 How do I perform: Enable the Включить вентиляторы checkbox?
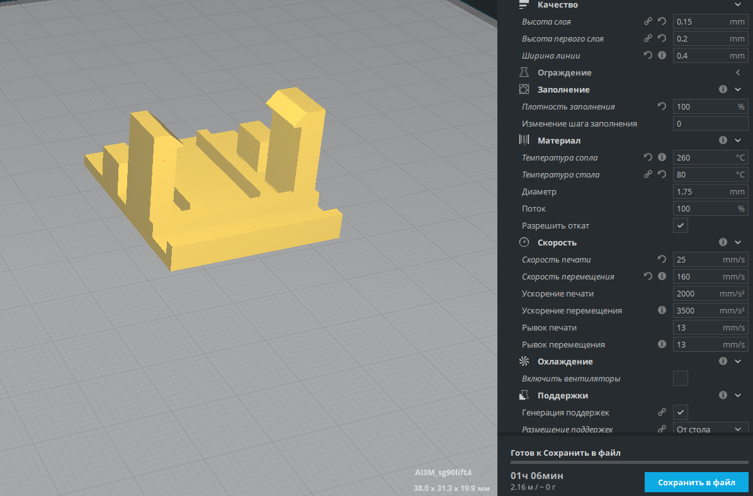click(681, 378)
